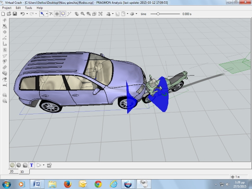Open the play button dropdown arrow
This screenshot has height=189, width=252.
pyautogui.click(x=43, y=165)
